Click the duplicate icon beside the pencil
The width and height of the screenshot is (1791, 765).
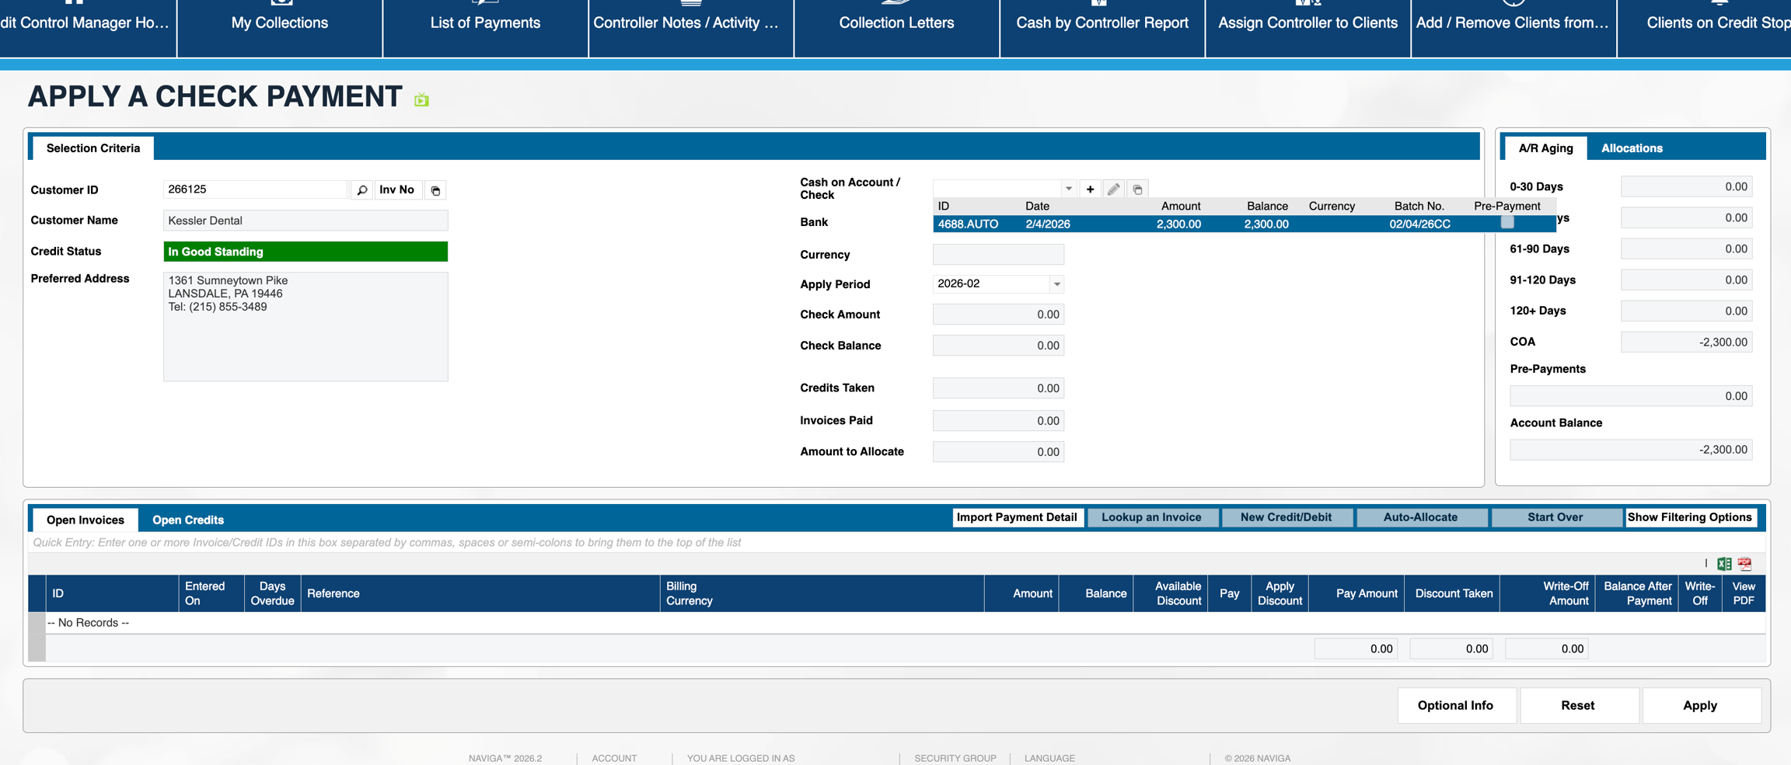(1137, 190)
